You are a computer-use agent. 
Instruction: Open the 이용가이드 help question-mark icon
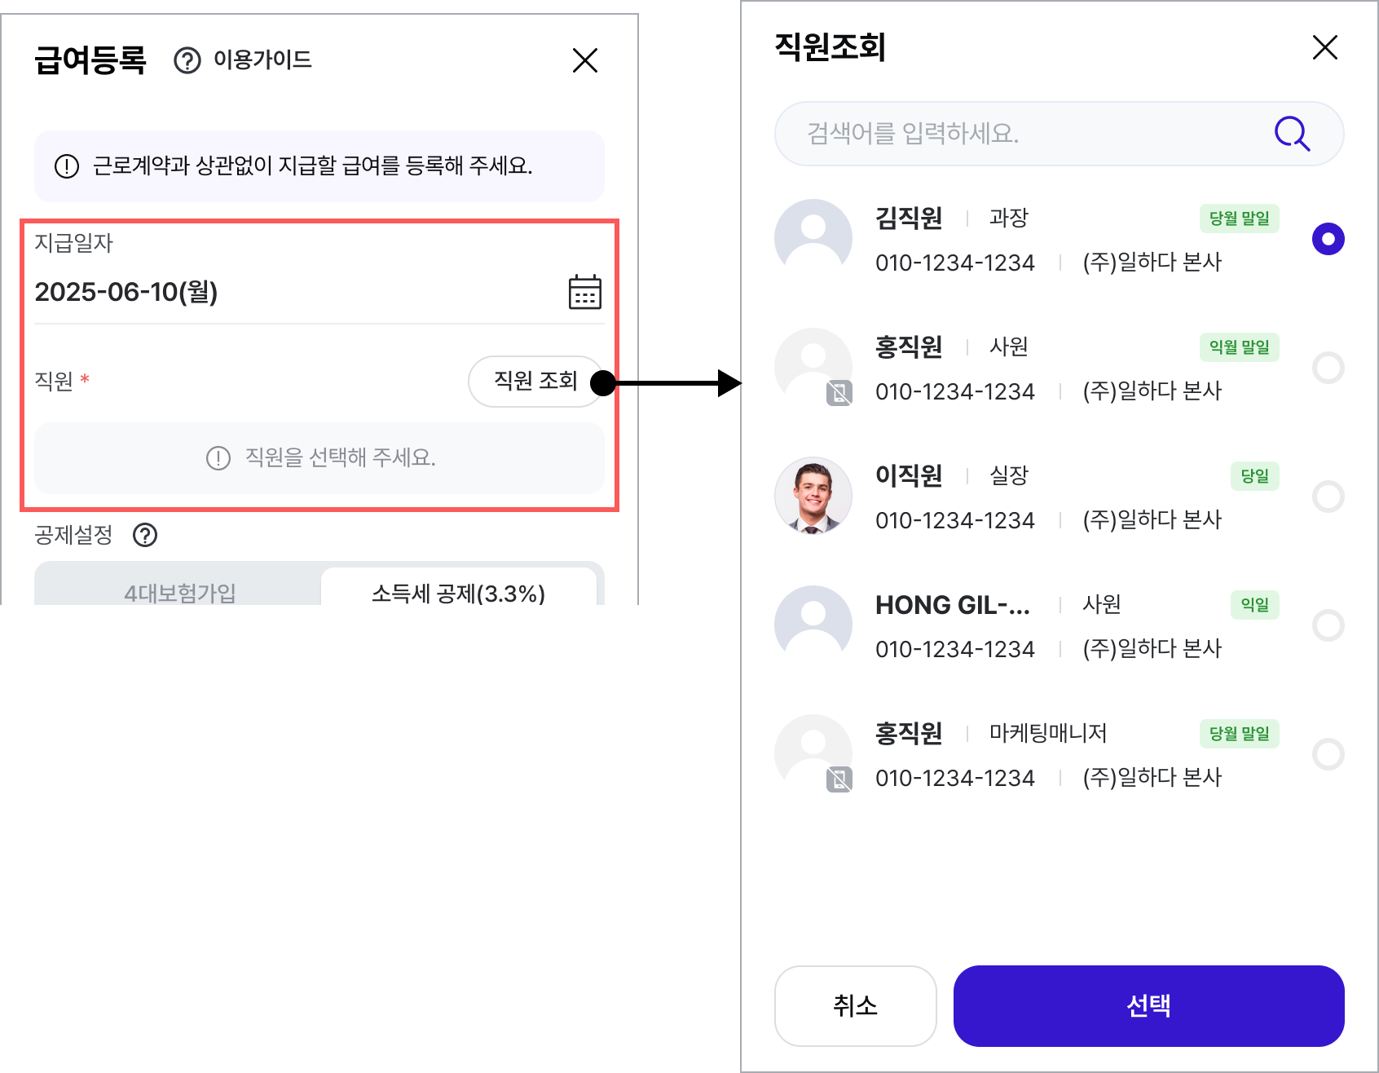[187, 60]
